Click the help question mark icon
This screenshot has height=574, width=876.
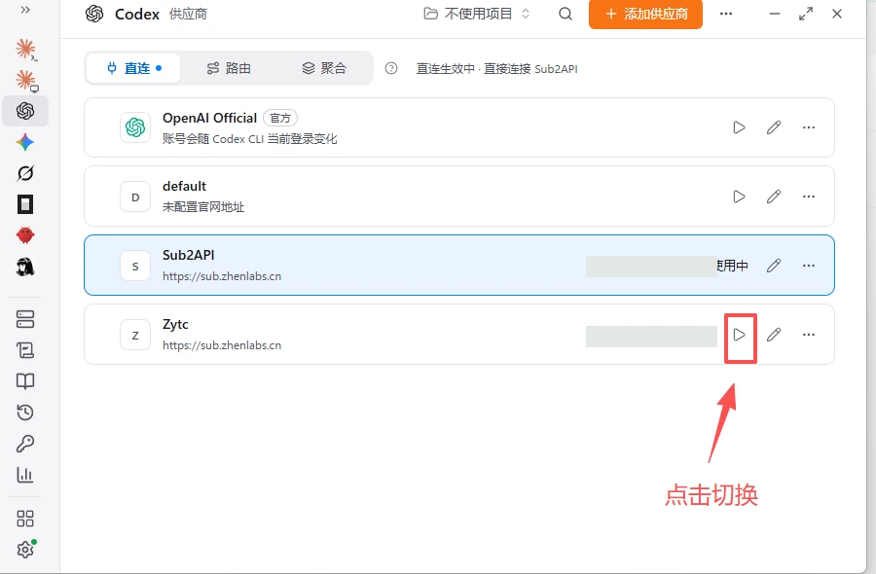click(391, 68)
